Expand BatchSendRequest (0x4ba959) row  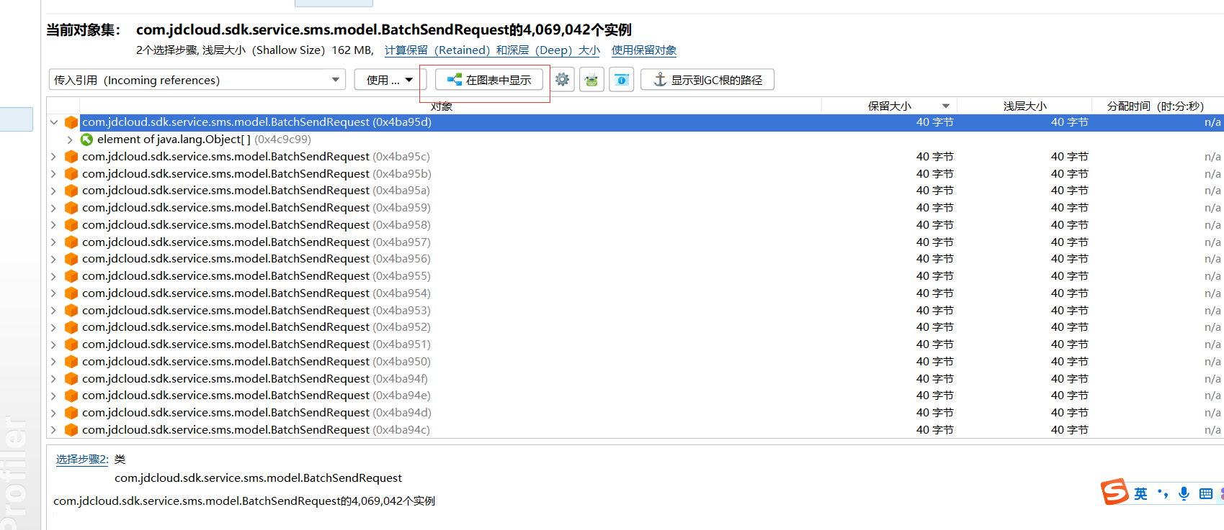point(54,208)
